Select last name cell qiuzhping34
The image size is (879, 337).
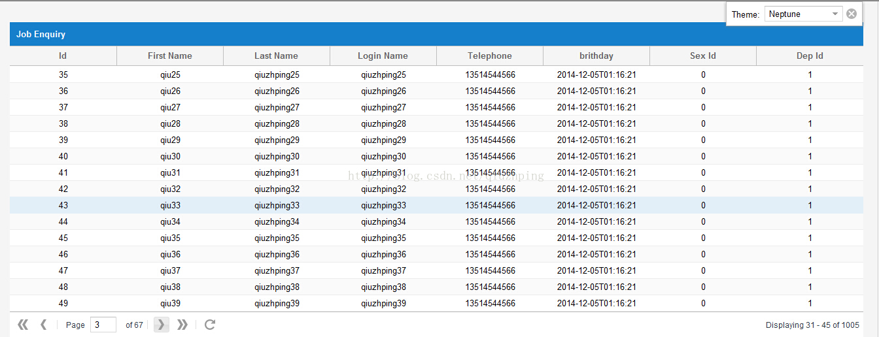click(x=277, y=221)
